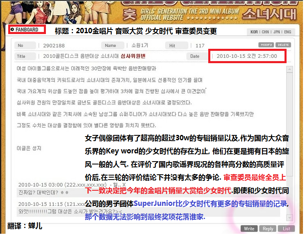305x235 pixels.
Task: Click the Write button
Action: 249,228
